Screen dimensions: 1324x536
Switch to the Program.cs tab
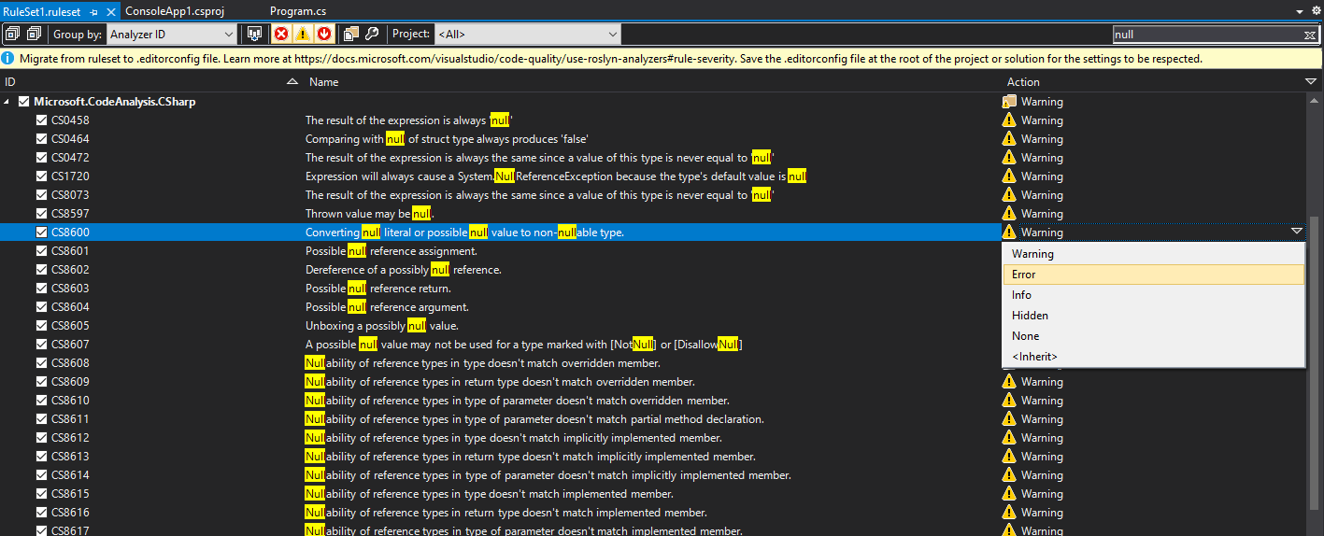click(x=298, y=11)
